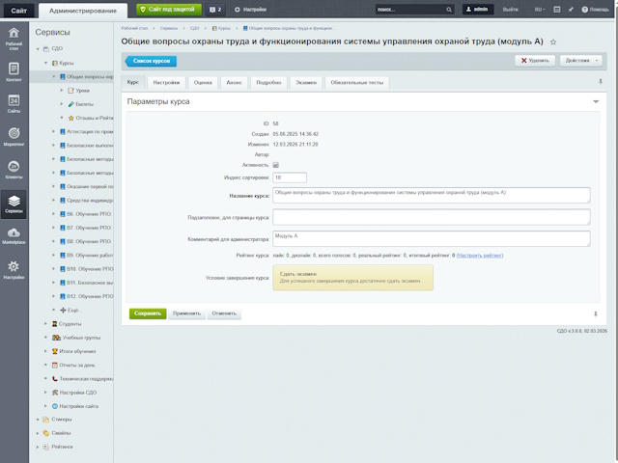Open the Клиенты sidebar icon
This screenshot has width=618, height=463.
[14, 170]
